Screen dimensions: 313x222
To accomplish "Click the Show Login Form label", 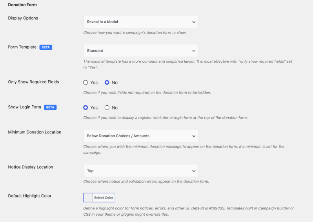I will (25, 107).
